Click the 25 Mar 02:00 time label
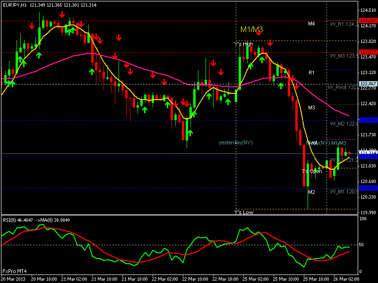The image size is (378, 283). pos(256,279)
